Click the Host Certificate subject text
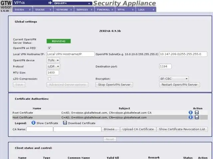Viewport: 213px width, 159px height. click(x=104, y=117)
